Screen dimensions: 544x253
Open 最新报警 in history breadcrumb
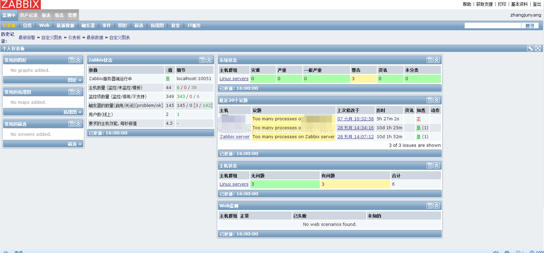pyautogui.click(x=27, y=37)
